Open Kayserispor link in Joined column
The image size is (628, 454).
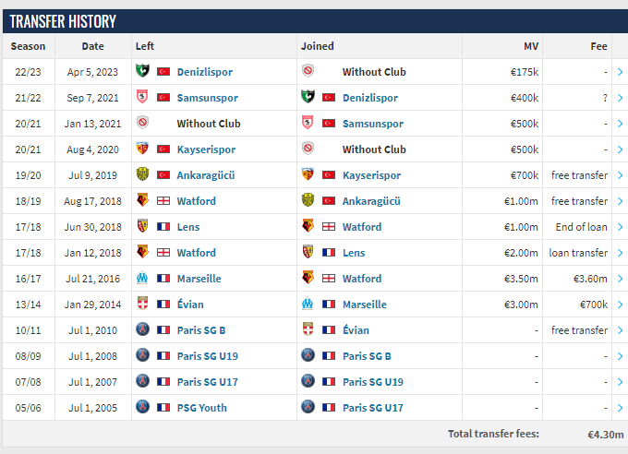point(371,175)
